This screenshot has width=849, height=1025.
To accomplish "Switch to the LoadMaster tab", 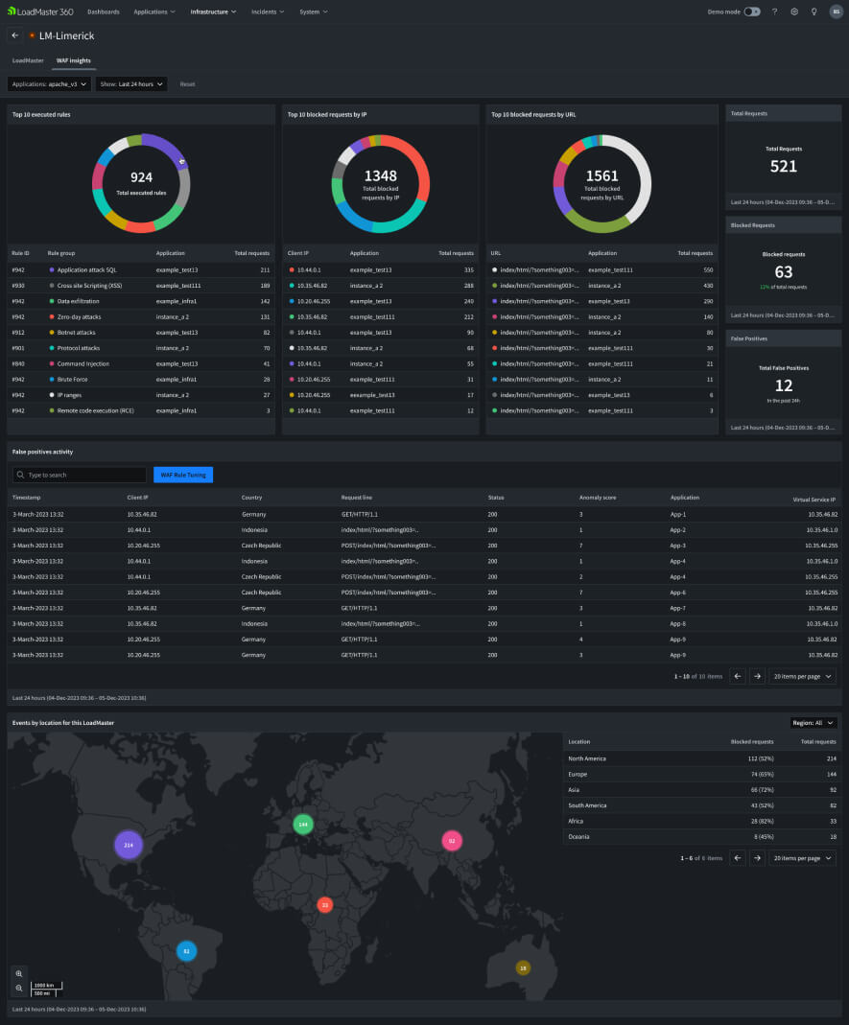I will pos(28,59).
